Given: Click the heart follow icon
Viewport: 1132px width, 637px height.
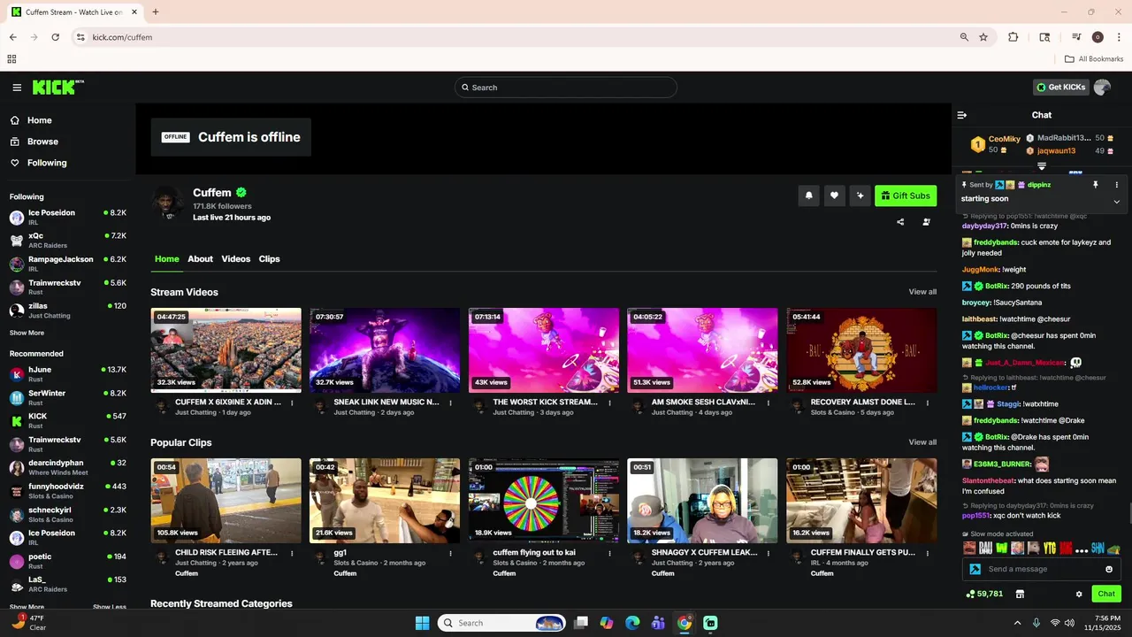Looking at the screenshot, I should 834,196.
